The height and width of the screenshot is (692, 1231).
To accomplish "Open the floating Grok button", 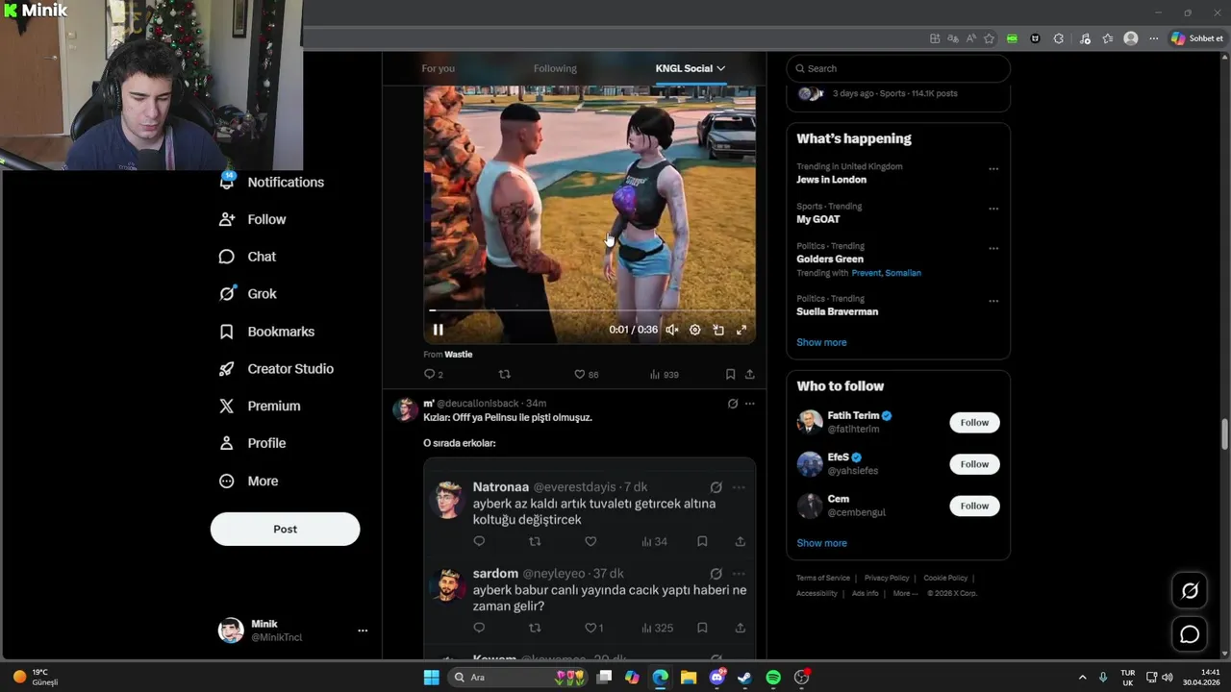I will tap(1190, 591).
